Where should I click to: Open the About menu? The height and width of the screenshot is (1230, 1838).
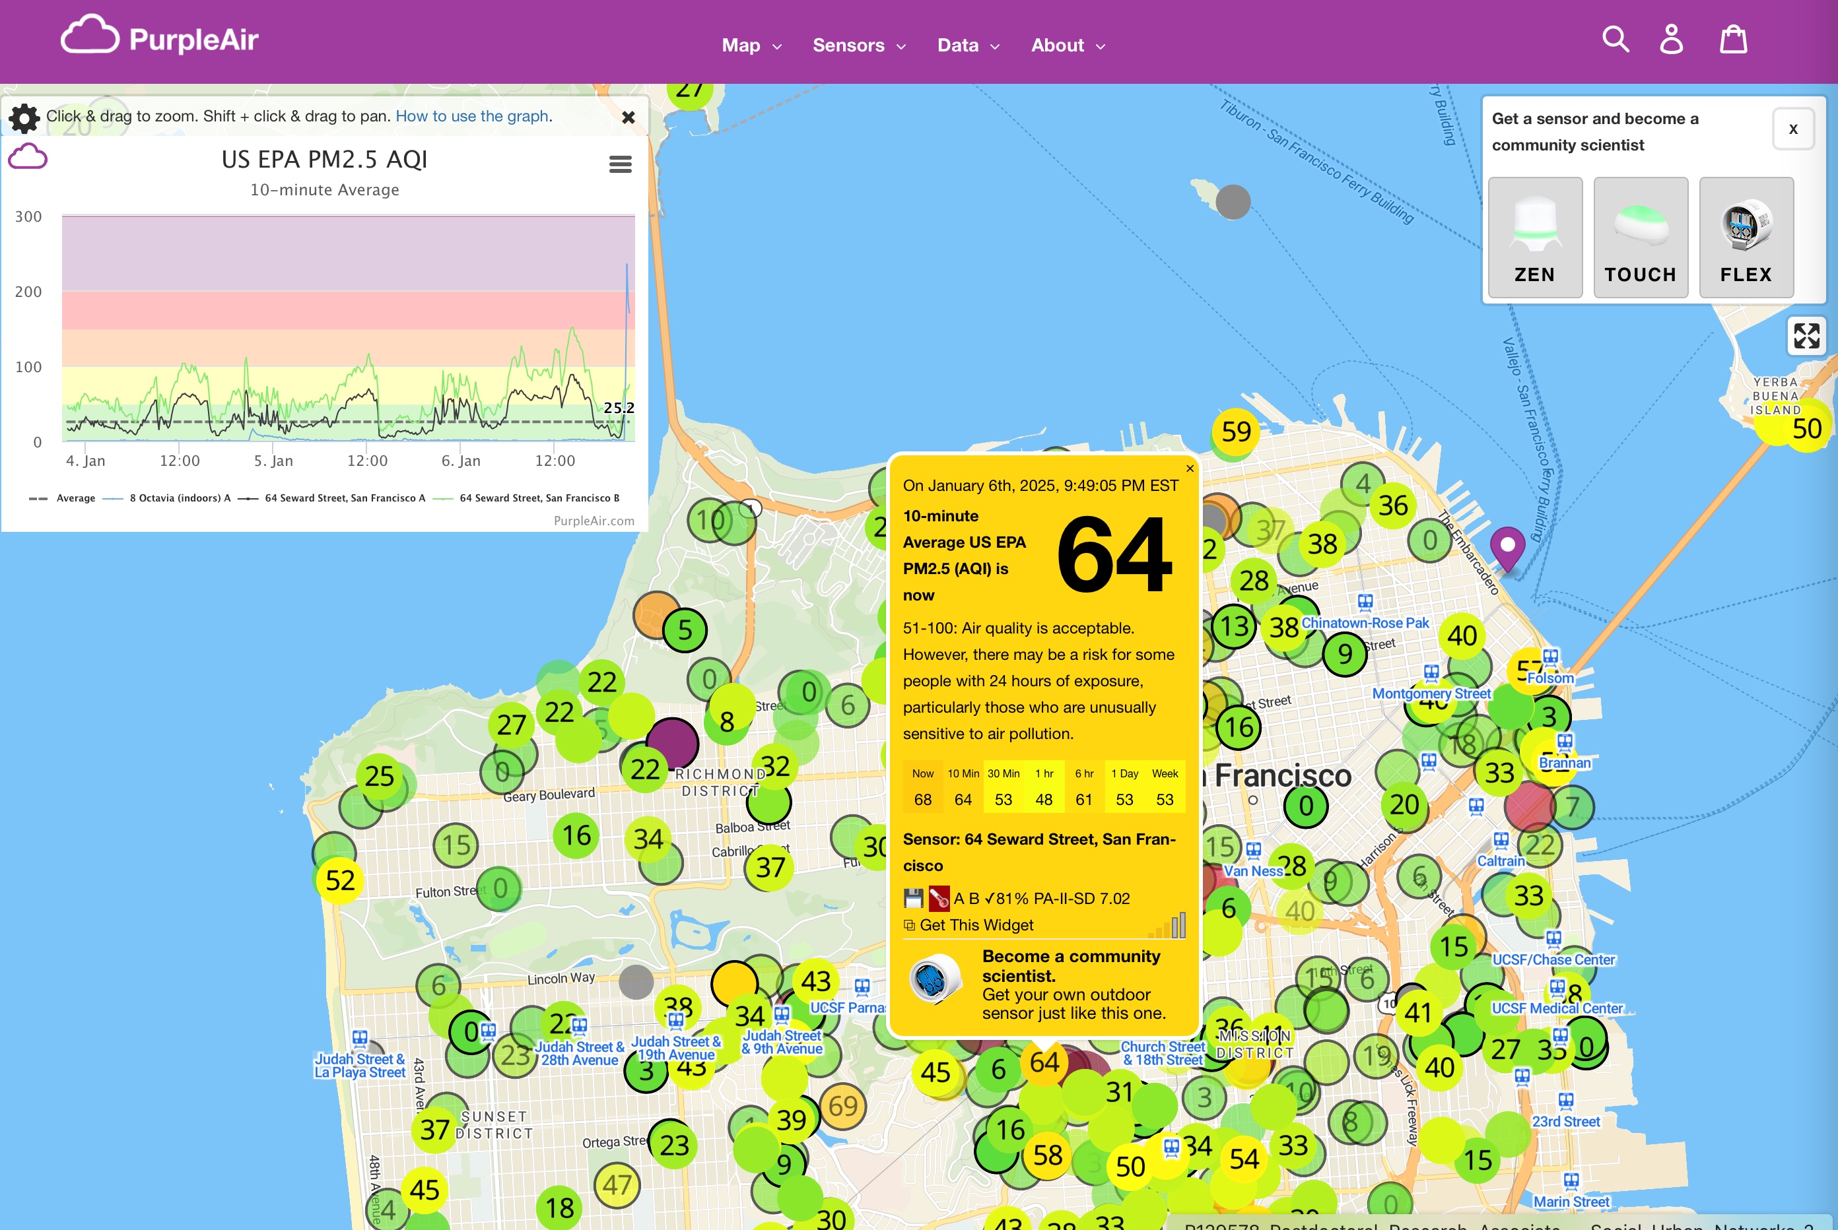pyautogui.click(x=1068, y=46)
